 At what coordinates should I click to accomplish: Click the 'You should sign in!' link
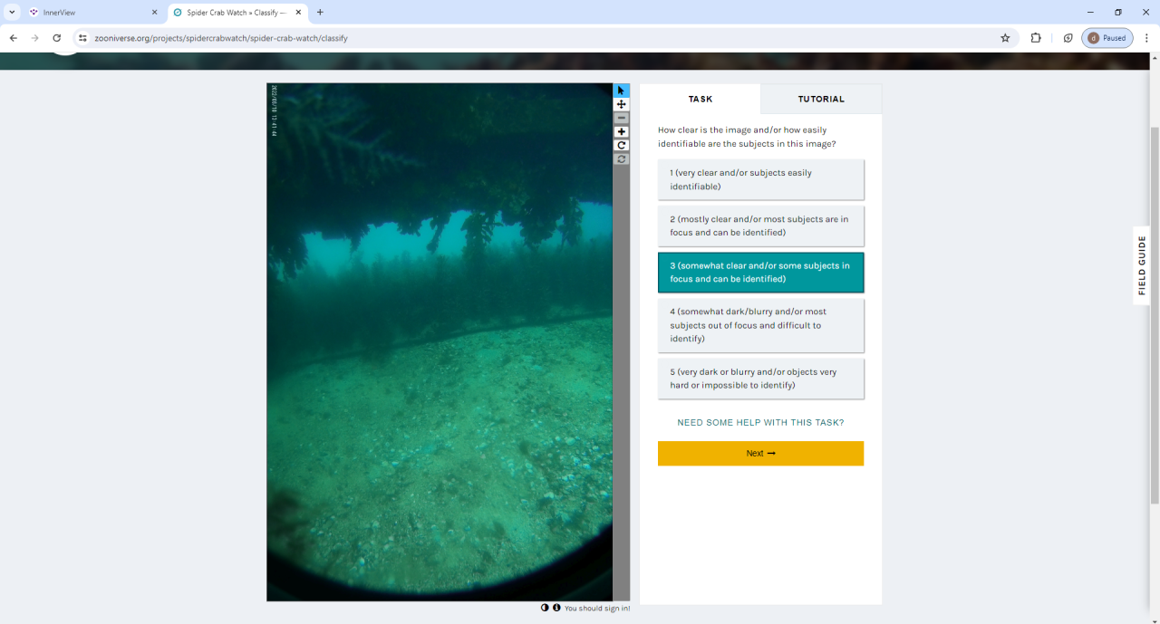pyautogui.click(x=597, y=609)
